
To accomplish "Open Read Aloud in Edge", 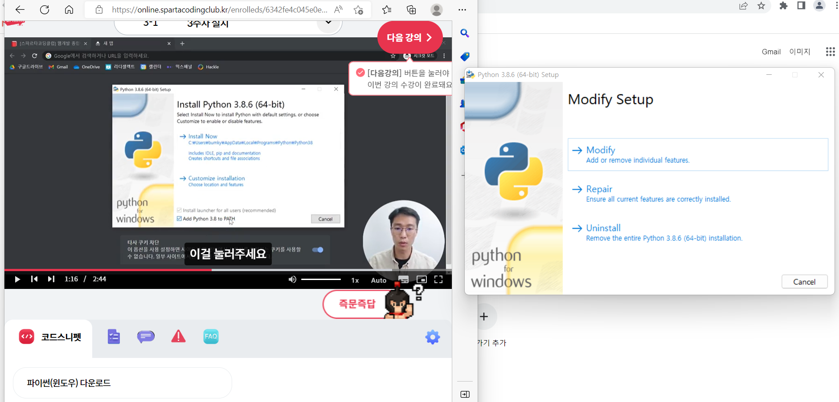I will point(339,9).
